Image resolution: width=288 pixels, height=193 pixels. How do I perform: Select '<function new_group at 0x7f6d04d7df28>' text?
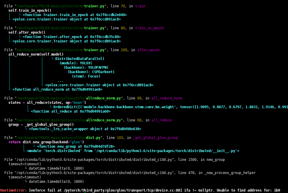[x=76, y=147]
